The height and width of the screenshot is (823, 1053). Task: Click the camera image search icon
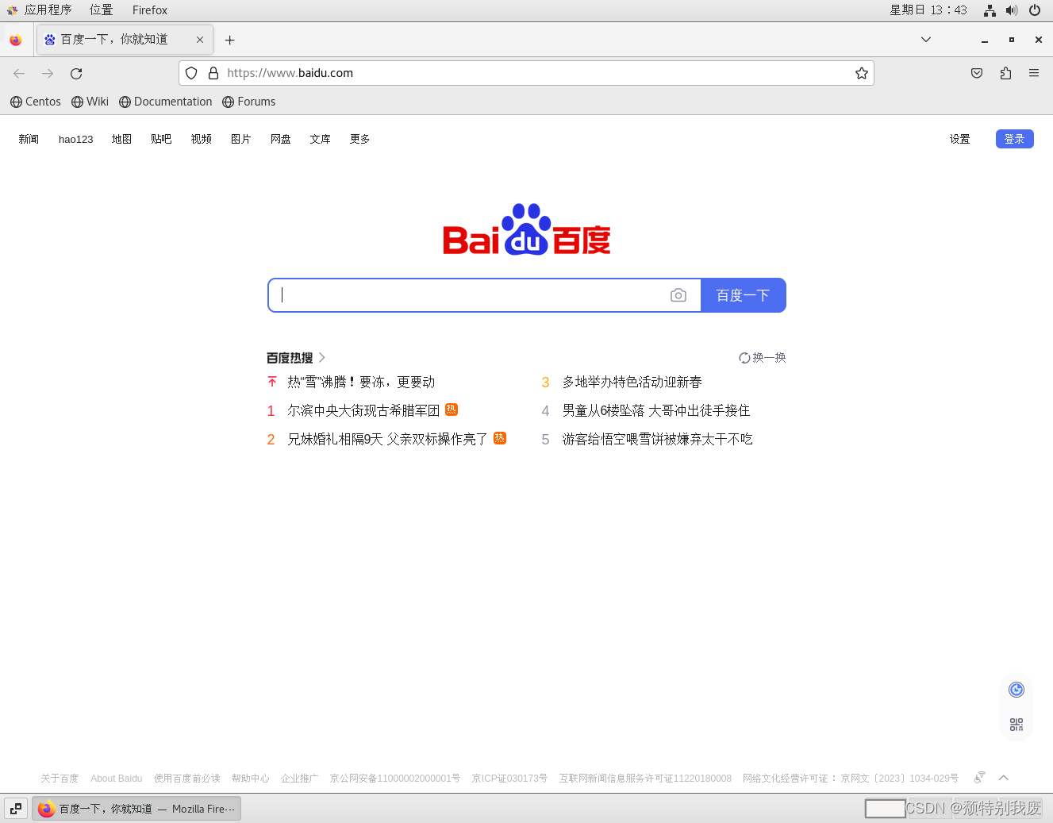point(678,295)
